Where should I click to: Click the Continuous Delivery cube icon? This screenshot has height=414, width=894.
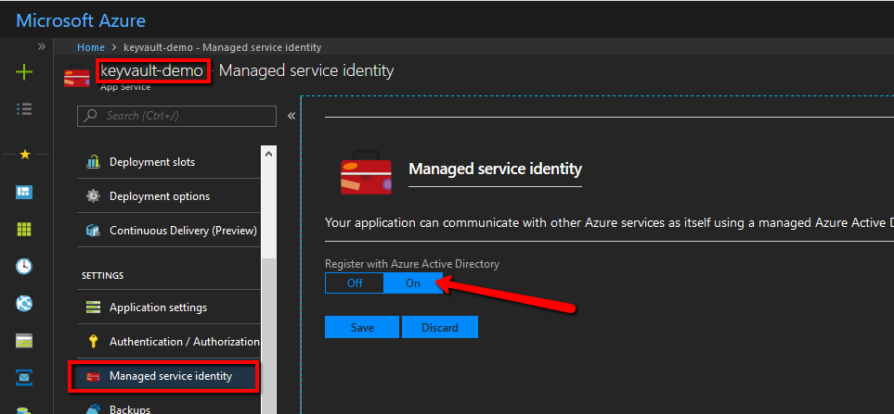click(x=93, y=231)
